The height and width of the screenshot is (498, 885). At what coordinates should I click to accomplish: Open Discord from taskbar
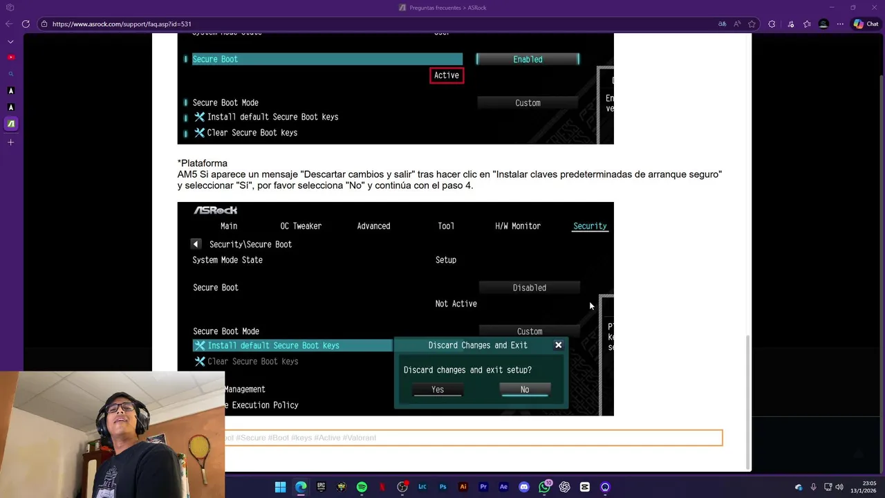tap(524, 487)
